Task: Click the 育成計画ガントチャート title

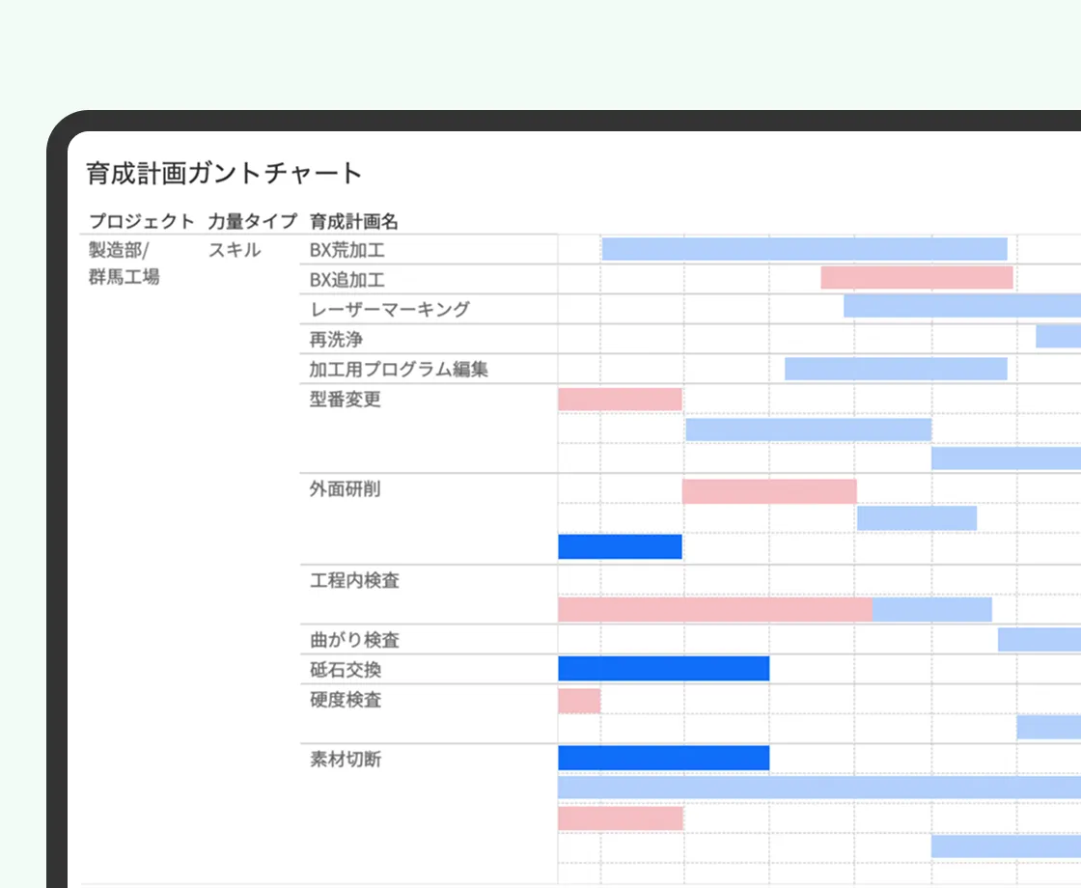Action: tap(224, 174)
